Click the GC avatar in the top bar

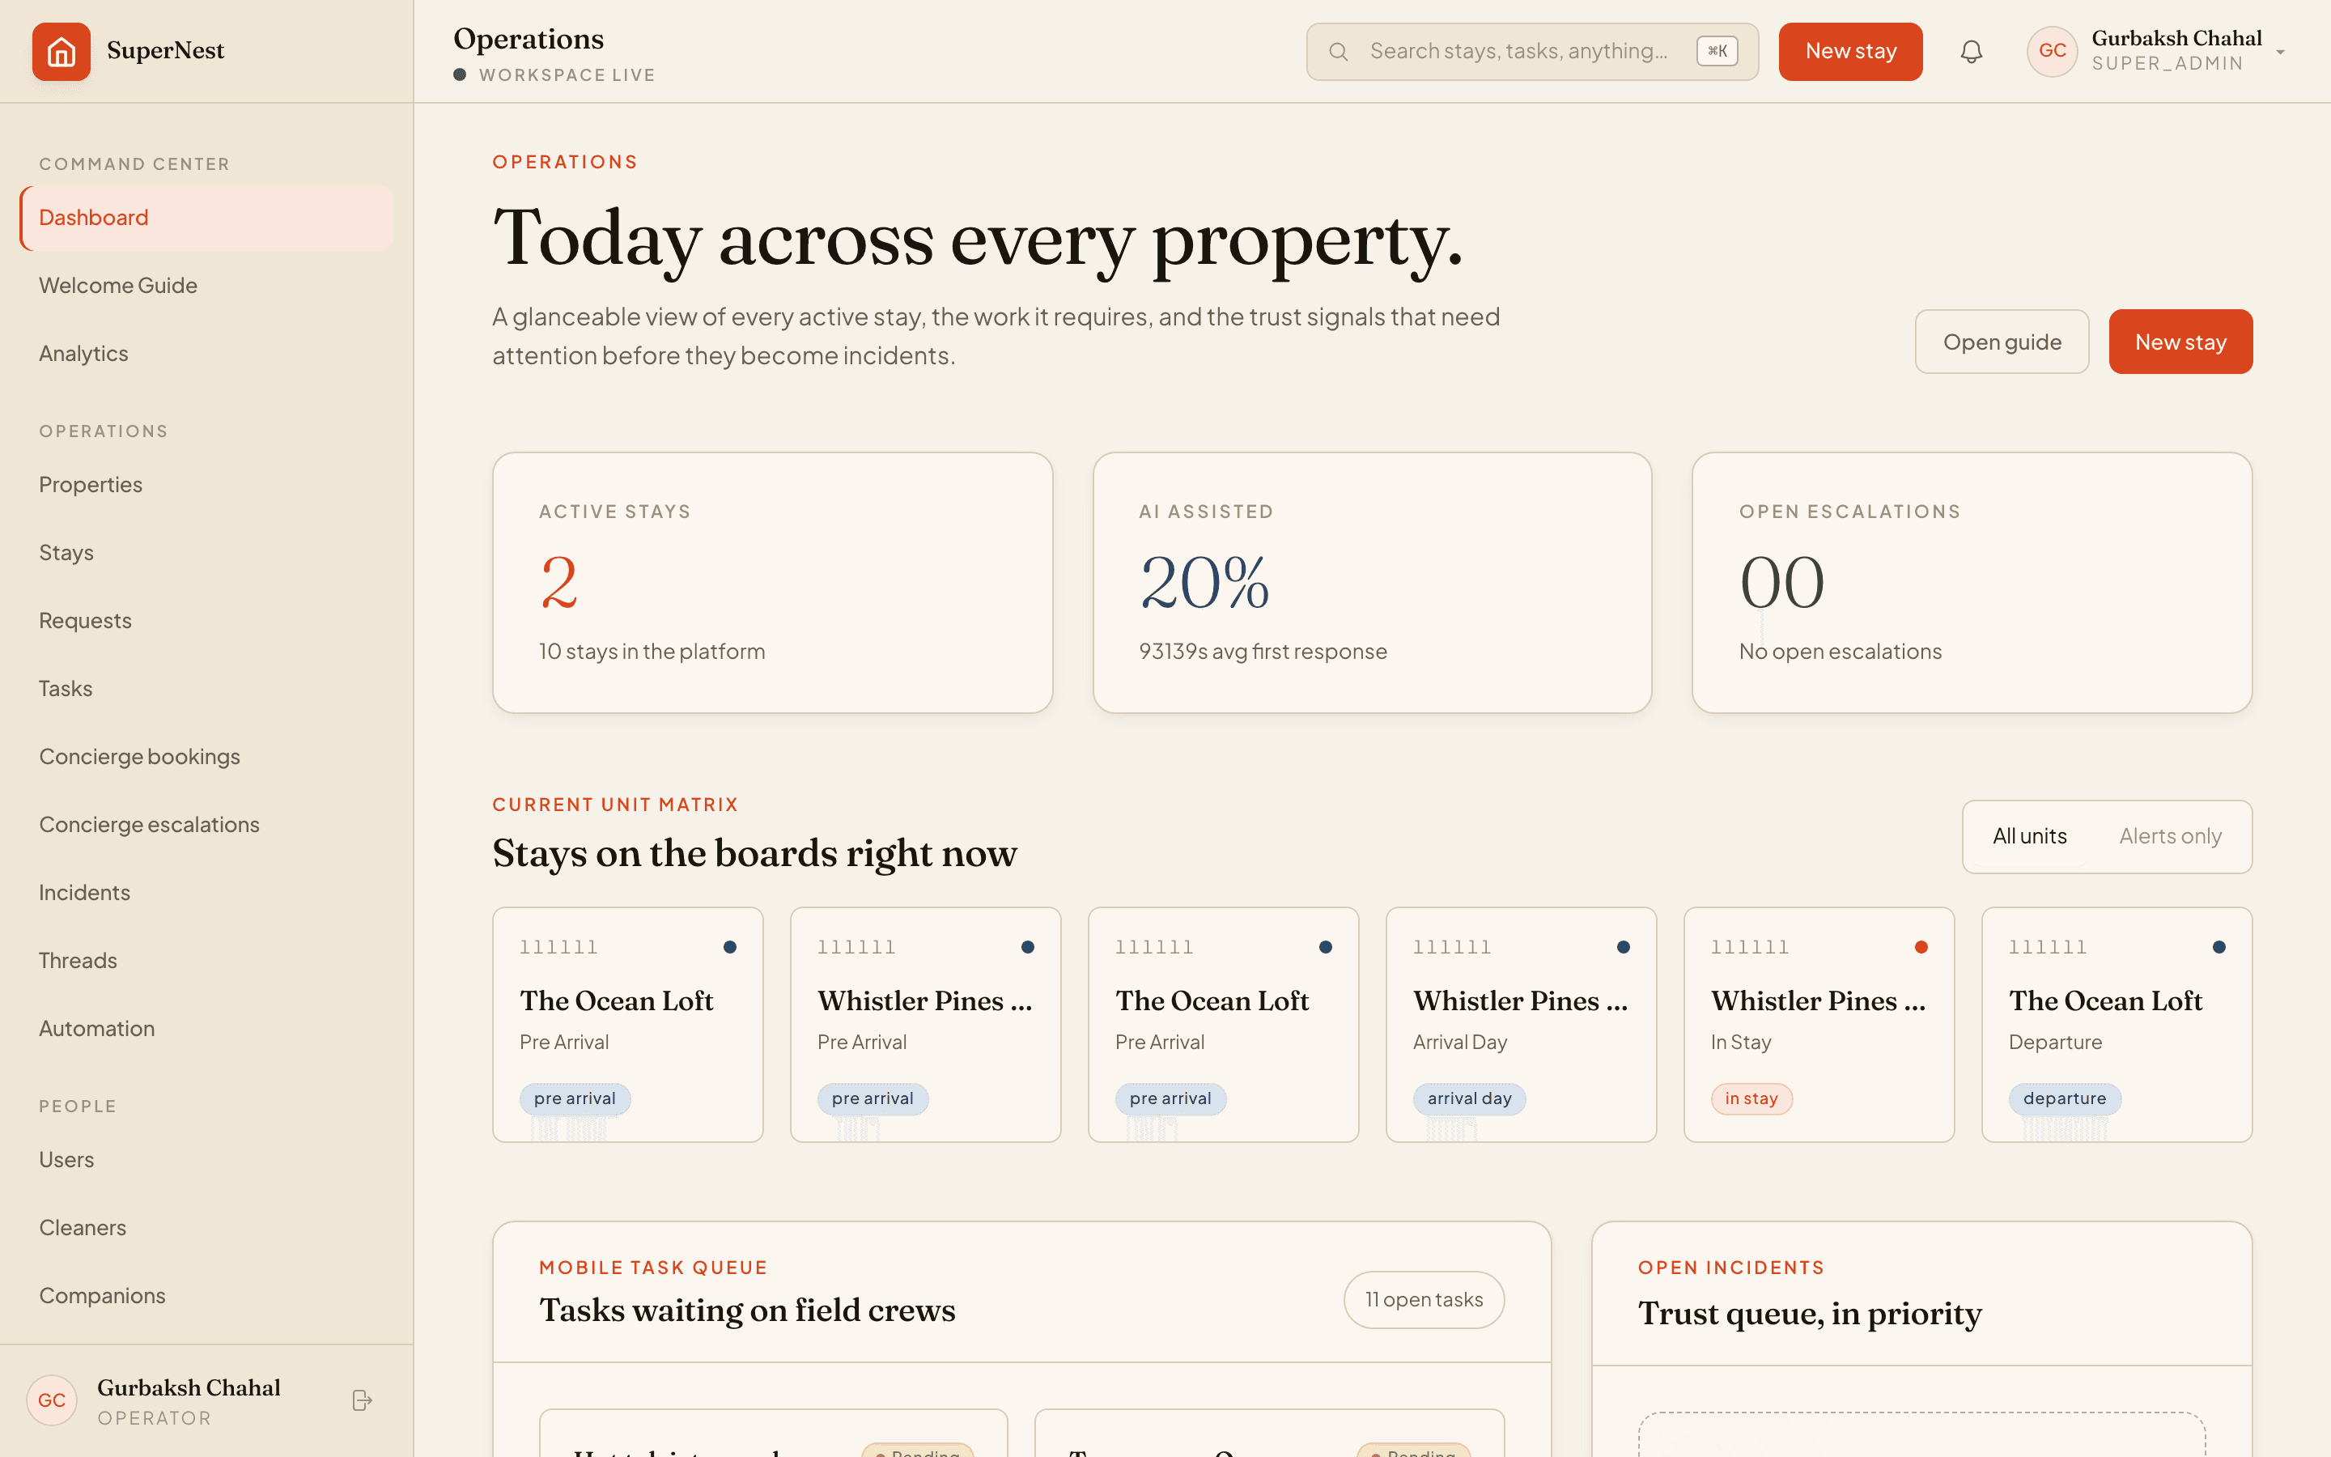click(2053, 51)
